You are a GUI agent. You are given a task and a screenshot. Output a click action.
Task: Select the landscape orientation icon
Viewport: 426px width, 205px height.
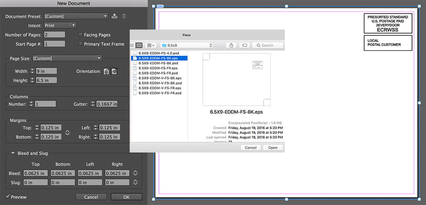coord(114,71)
